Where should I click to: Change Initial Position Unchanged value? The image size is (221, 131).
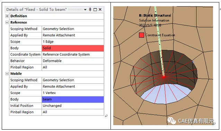tap(73, 106)
